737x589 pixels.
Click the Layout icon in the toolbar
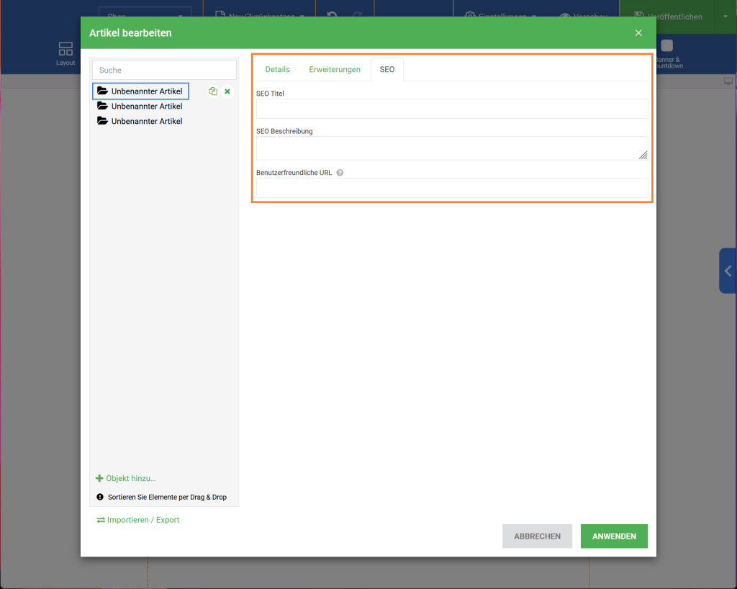65,53
